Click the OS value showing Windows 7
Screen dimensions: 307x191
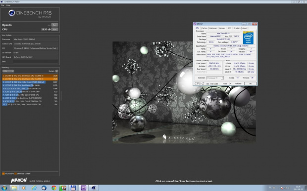click(36, 48)
